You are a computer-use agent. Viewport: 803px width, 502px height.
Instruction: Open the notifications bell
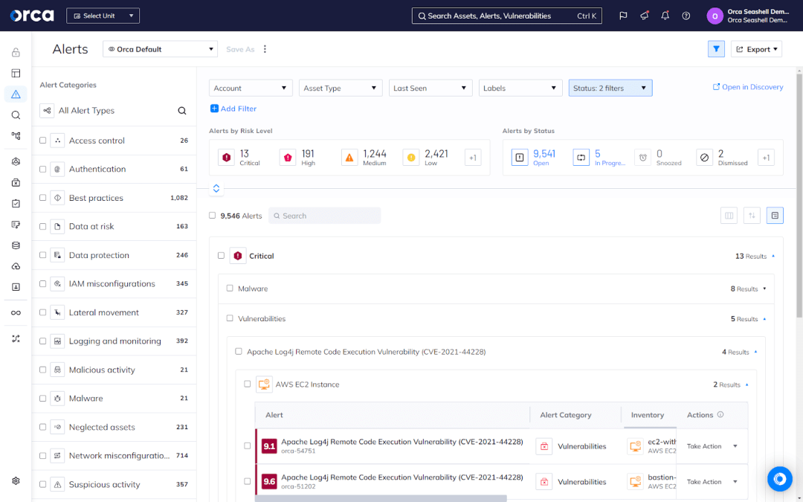point(665,16)
